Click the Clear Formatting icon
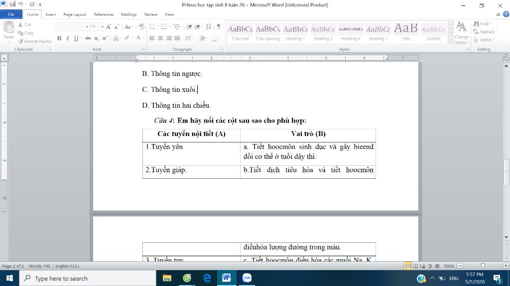The image size is (510, 286). pos(141,27)
